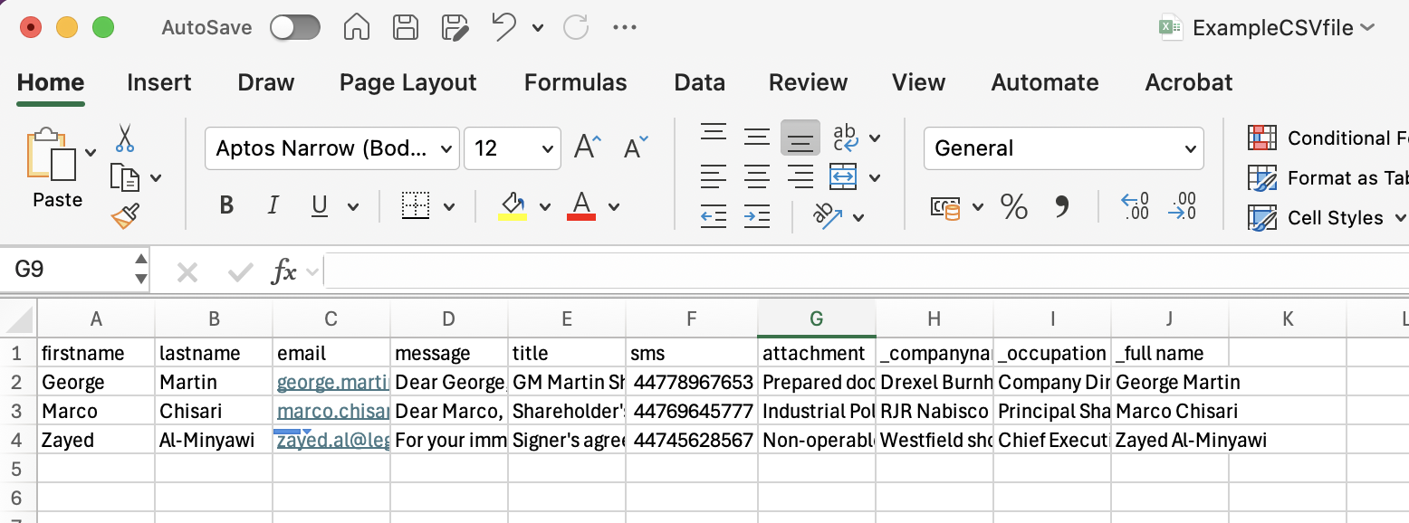Increase decimal places
Image resolution: width=1409 pixels, height=523 pixels.
coord(1136,206)
